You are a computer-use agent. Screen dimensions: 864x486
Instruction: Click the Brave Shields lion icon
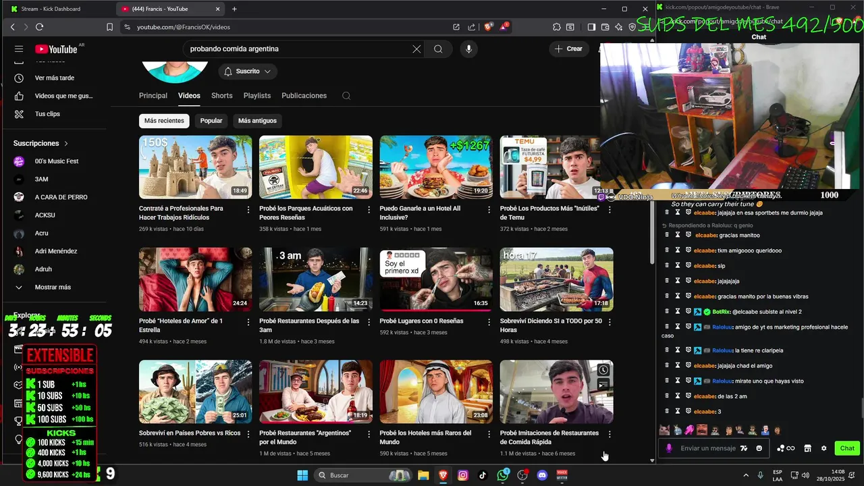coord(489,27)
